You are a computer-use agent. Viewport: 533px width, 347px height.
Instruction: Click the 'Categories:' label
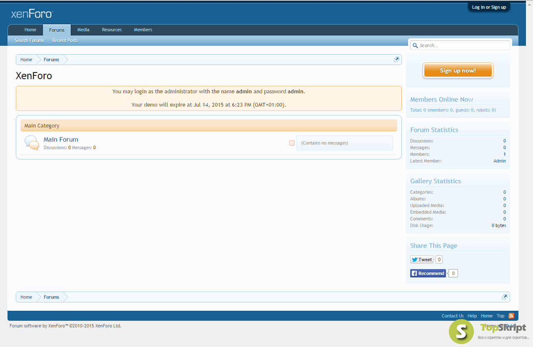(422, 192)
